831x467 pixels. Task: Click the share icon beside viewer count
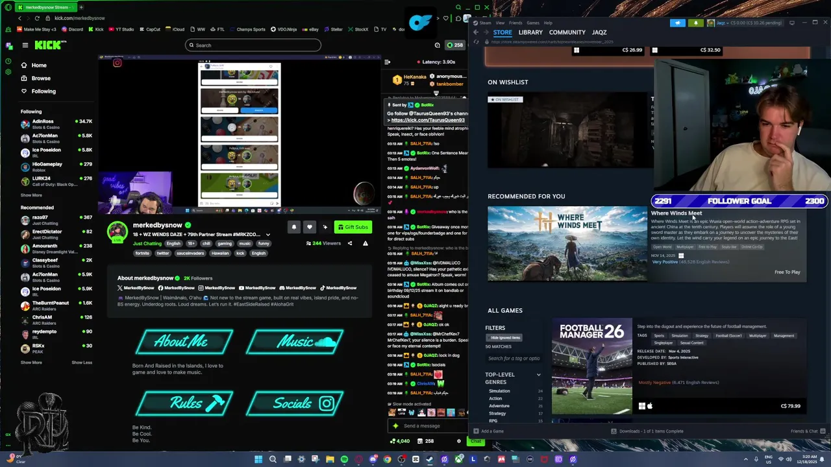[350, 243]
